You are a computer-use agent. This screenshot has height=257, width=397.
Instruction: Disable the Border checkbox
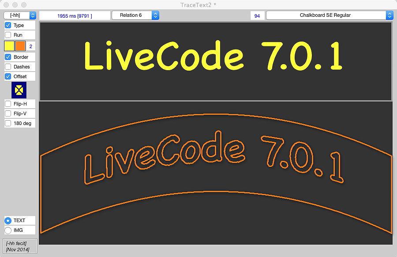8,57
